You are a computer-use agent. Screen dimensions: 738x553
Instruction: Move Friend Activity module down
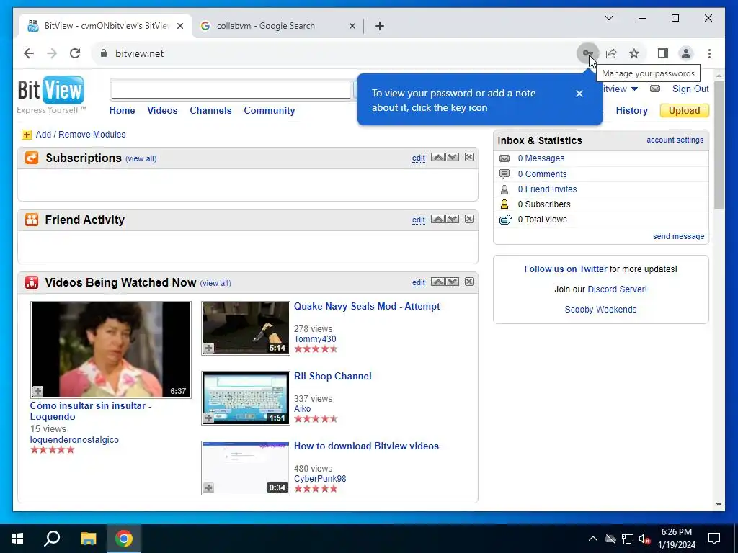tap(453, 219)
